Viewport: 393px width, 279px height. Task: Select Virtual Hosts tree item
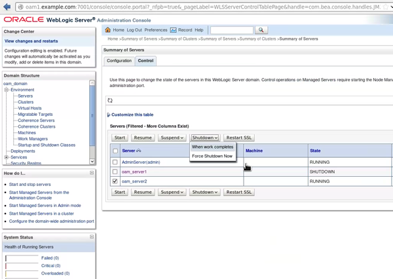30,108
